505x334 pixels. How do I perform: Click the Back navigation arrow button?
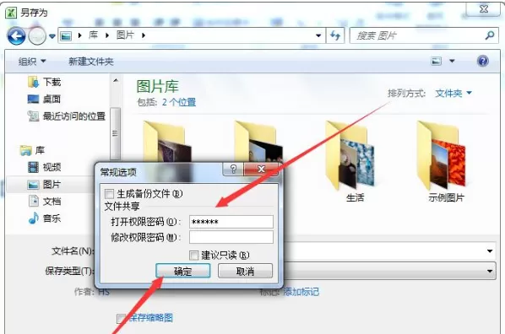[16, 35]
